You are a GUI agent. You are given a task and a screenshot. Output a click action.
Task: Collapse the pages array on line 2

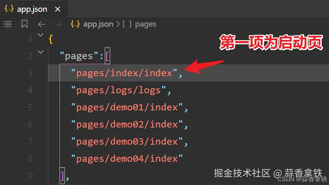pyautogui.click(x=40, y=52)
